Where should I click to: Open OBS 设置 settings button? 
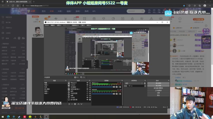[x=158, y=93]
